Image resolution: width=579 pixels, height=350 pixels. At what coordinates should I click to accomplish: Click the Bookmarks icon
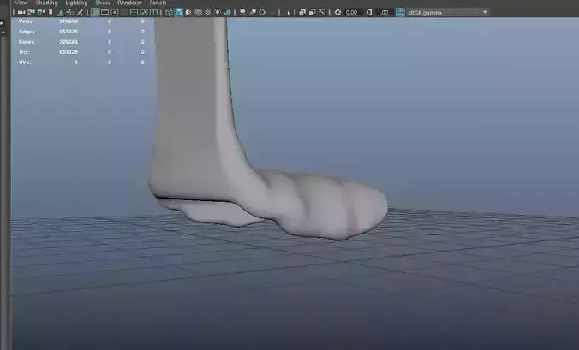point(51,12)
